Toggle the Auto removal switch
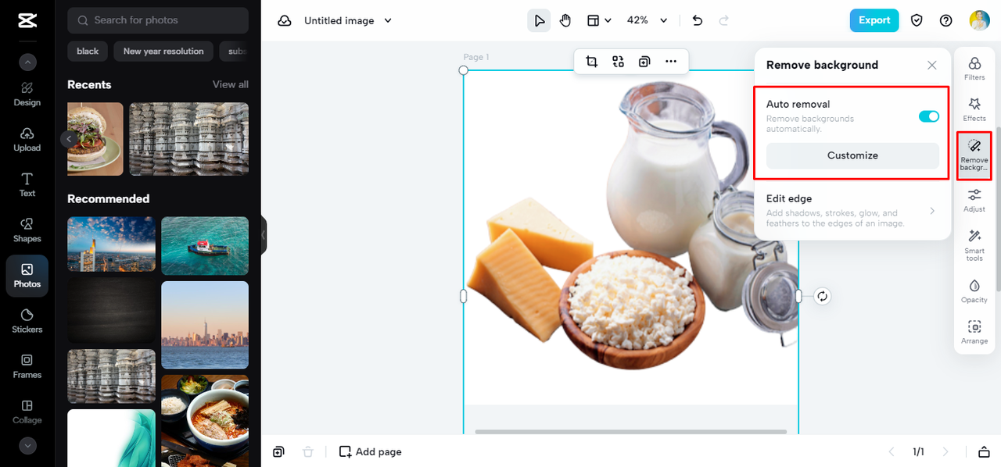1001x467 pixels. click(929, 116)
